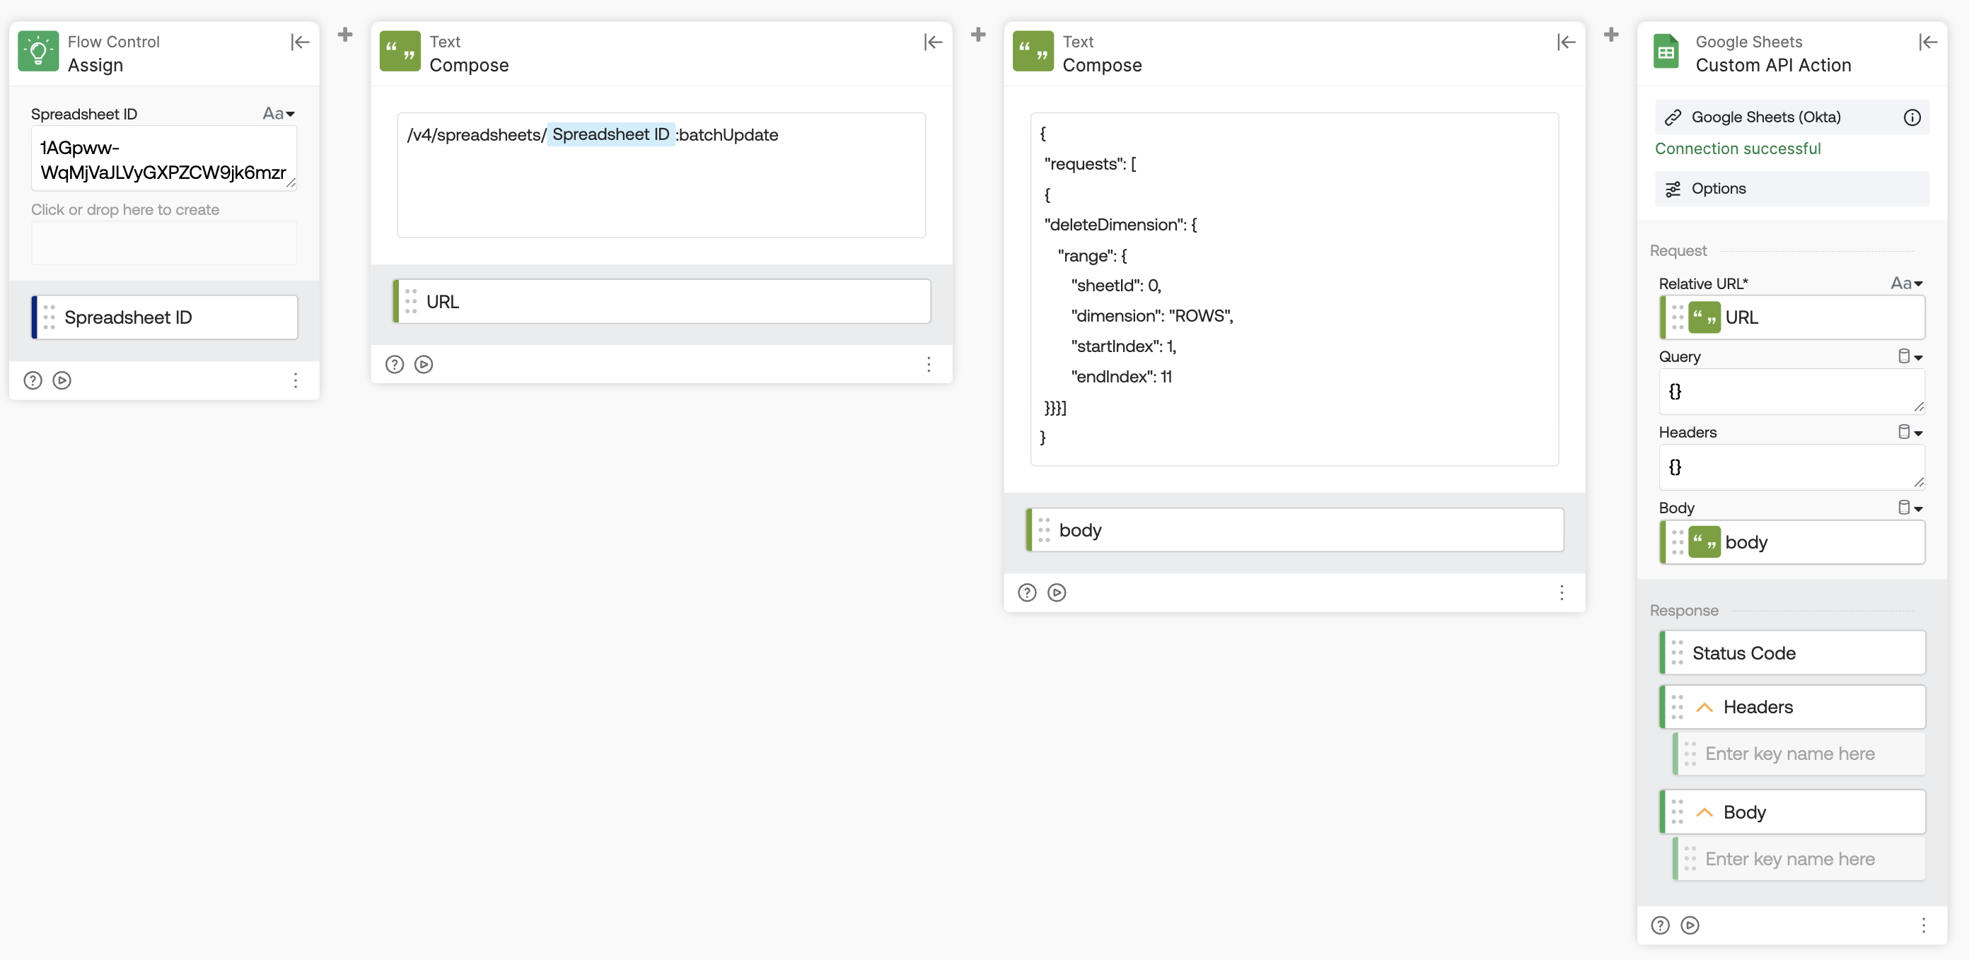Open the Query field type dropdown
Viewport: 1969px width, 960px height.
(x=1910, y=357)
